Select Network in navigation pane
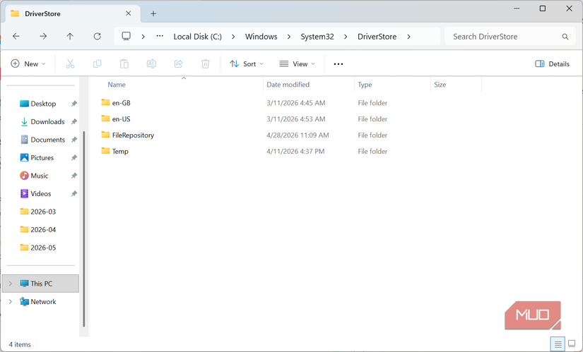Viewport: 583px width, 352px height. click(43, 302)
